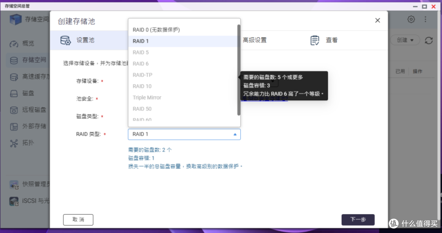Open the 磁盘 disk sidebar icon
Viewport: 442px width, 233px height.
click(14, 93)
